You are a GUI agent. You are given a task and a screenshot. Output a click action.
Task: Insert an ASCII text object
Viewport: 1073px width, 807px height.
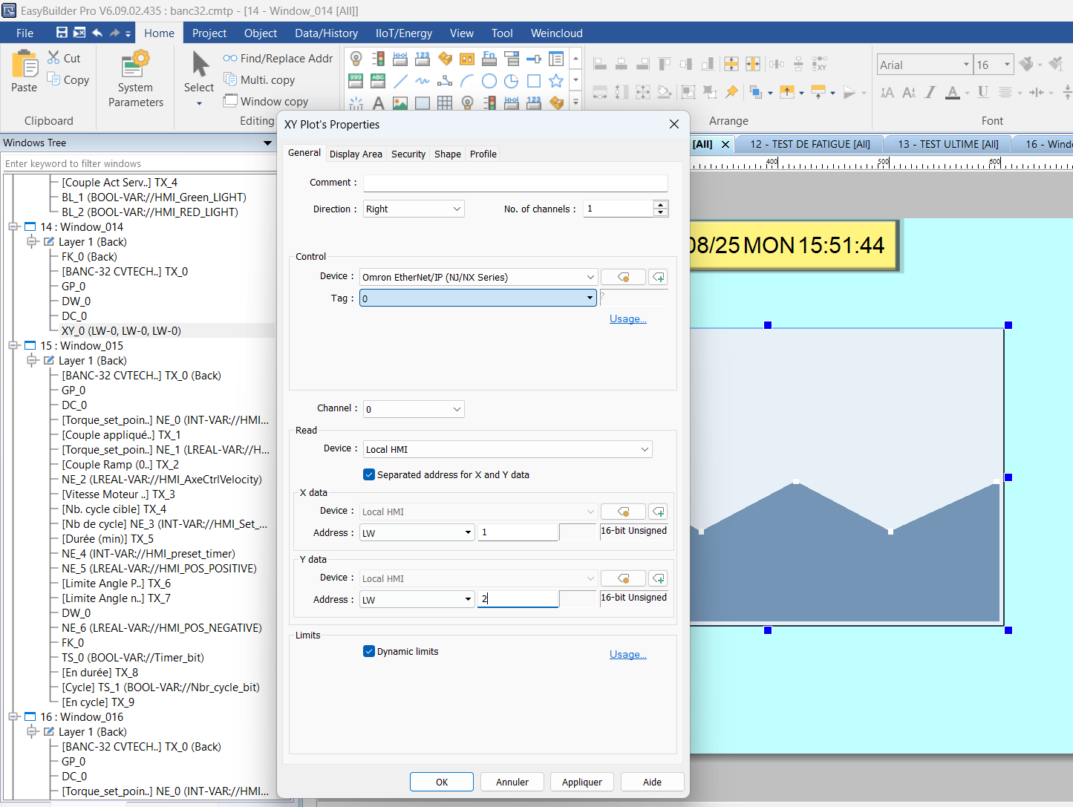(377, 80)
